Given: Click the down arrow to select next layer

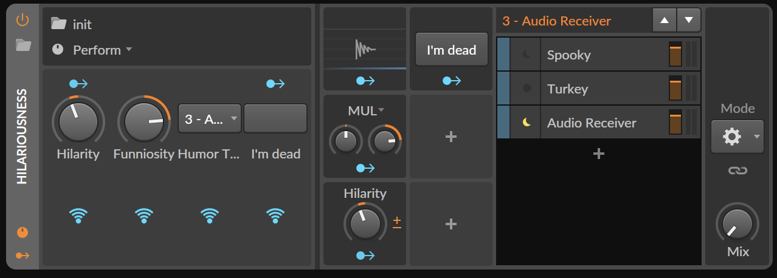Looking at the screenshot, I should pyautogui.click(x=688, y=20).
